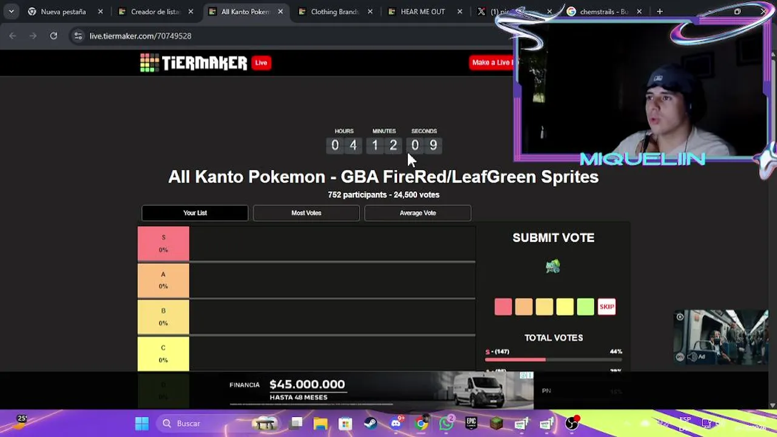Go forward in browser history
Screen dimensions: 777x437
(x=33, y=36)
